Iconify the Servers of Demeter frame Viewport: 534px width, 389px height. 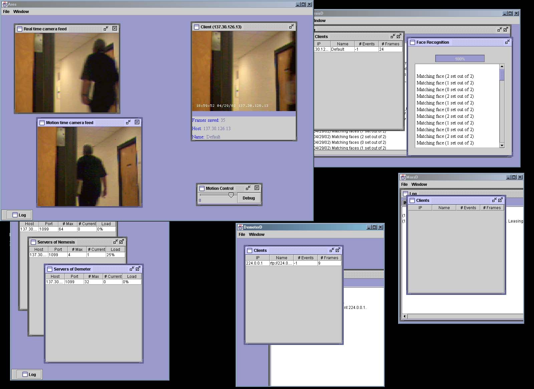tap(132, 269)
